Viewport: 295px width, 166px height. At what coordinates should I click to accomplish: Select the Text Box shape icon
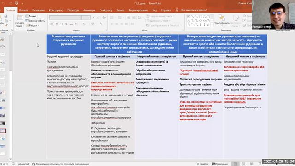click(x=189, y=17)
